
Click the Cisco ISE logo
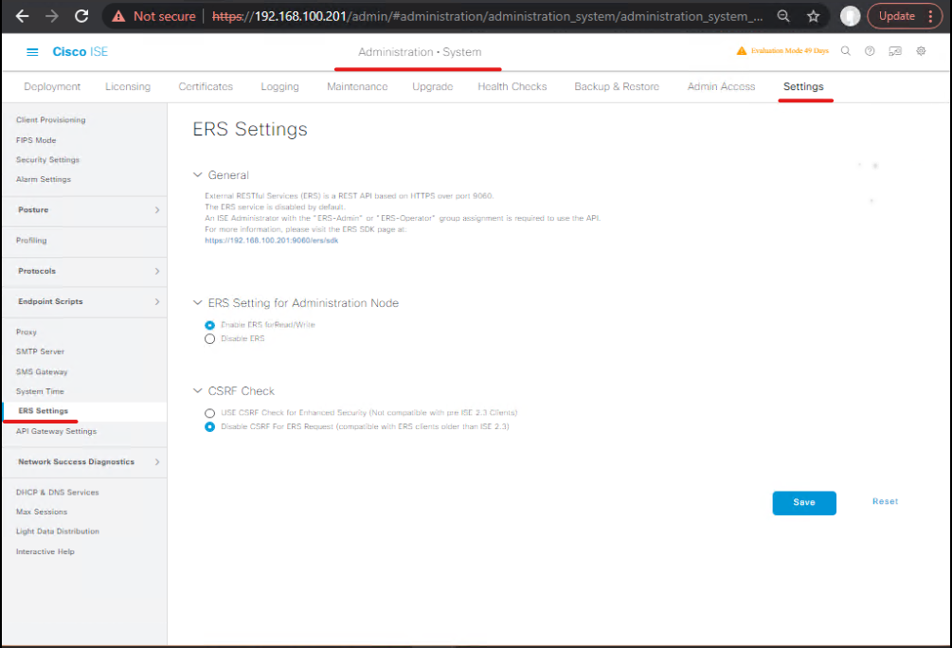(x=81, y=52)
